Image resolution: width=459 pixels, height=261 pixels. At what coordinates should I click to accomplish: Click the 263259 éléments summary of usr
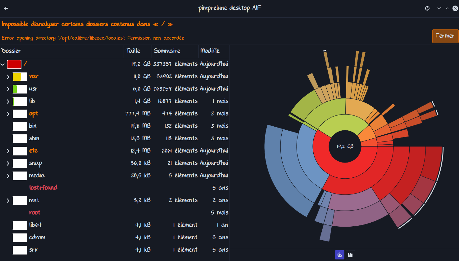(x=175, y=89)
